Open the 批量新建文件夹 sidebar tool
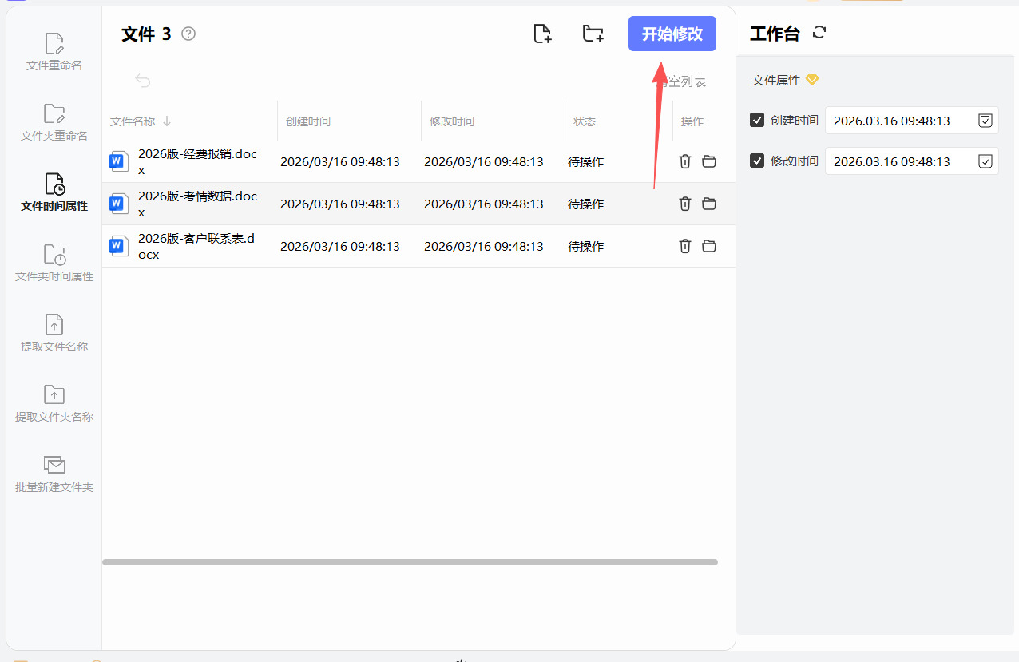Screen dimensions: 1019x662 pos(54,474)
